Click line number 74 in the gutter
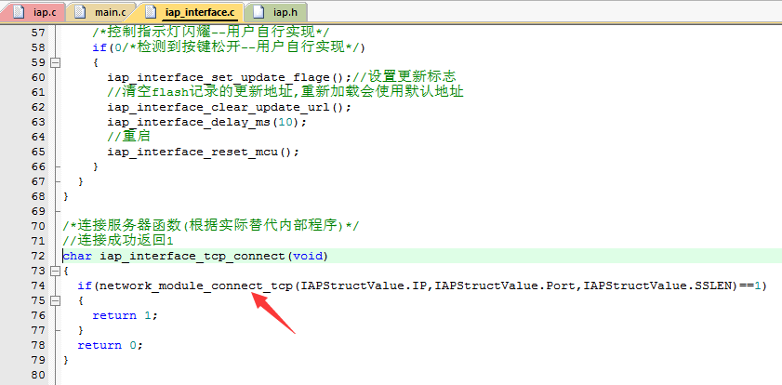The image size is (782, 385). point(38,285)
